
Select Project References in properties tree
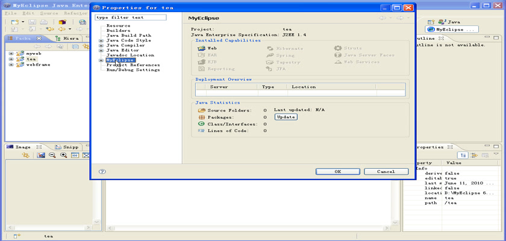tap(133, 65)
